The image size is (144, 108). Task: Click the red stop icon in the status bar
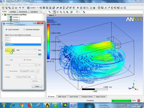tap(139, 100)
